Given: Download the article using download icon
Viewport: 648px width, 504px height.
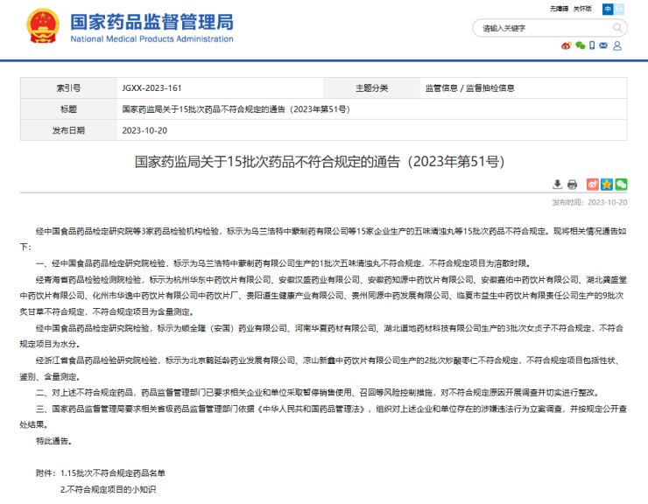Looking at the screenshot, I should pos(558,185).
